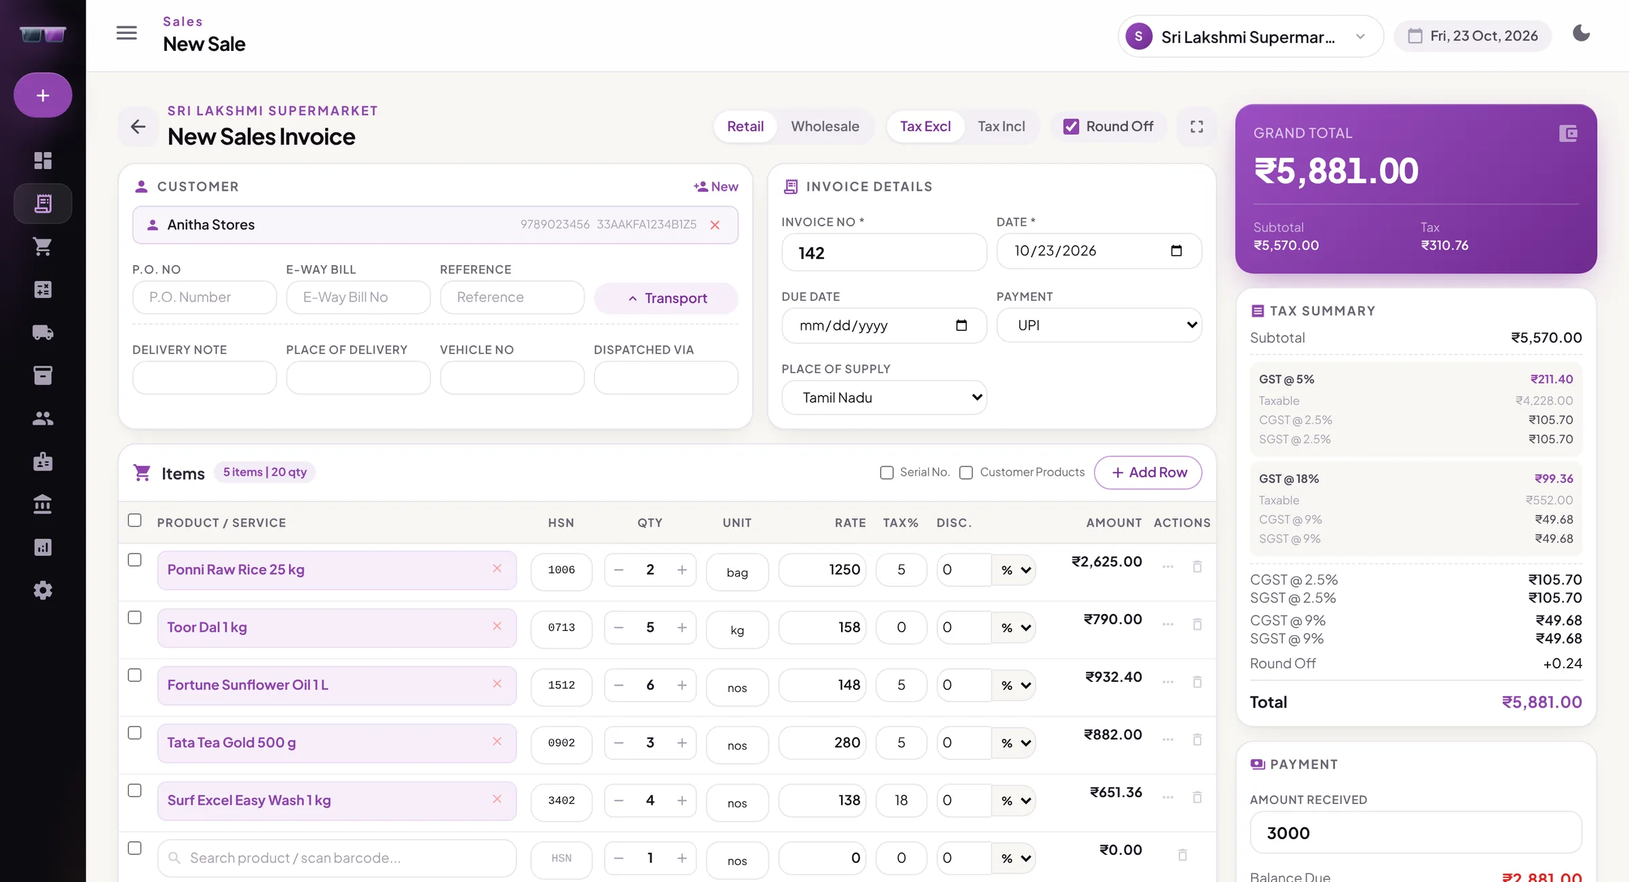Select the Tax Excl mode

pyautogui.click(x=925, y=127)
